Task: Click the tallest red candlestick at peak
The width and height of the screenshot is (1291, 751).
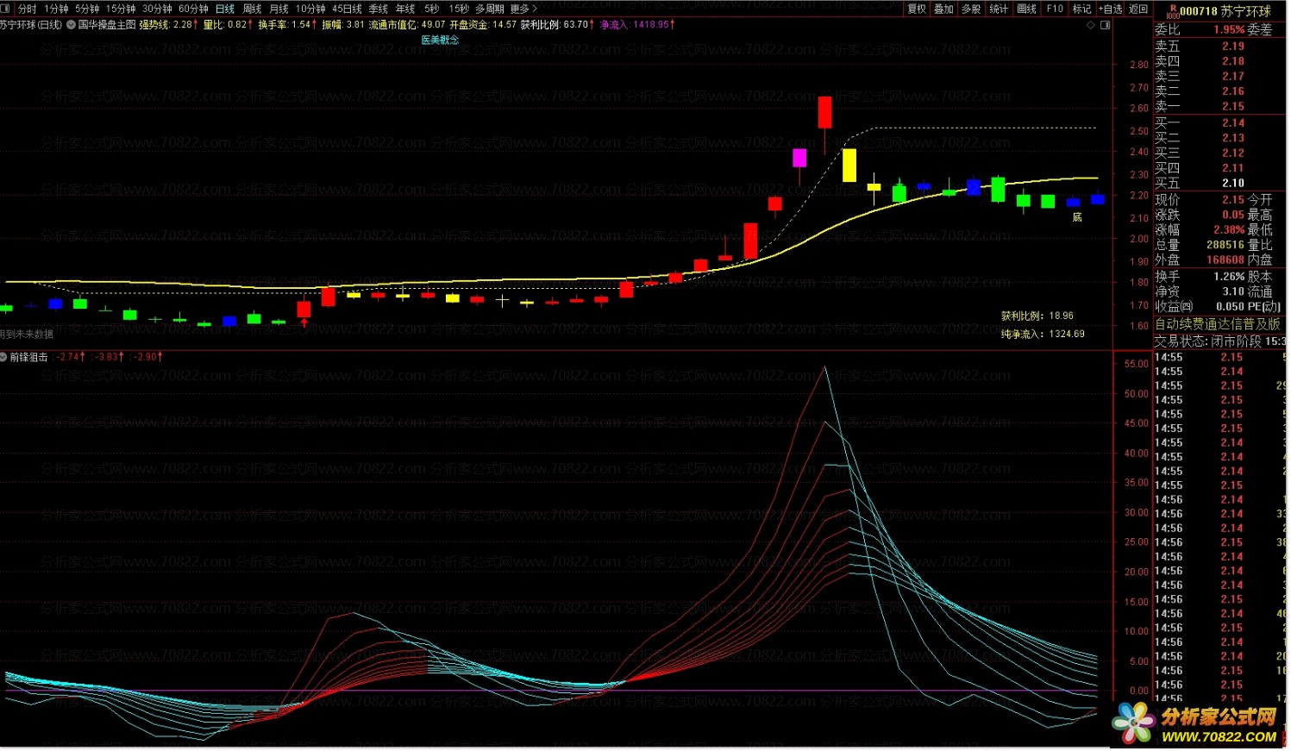Action: tap(824, 112)
